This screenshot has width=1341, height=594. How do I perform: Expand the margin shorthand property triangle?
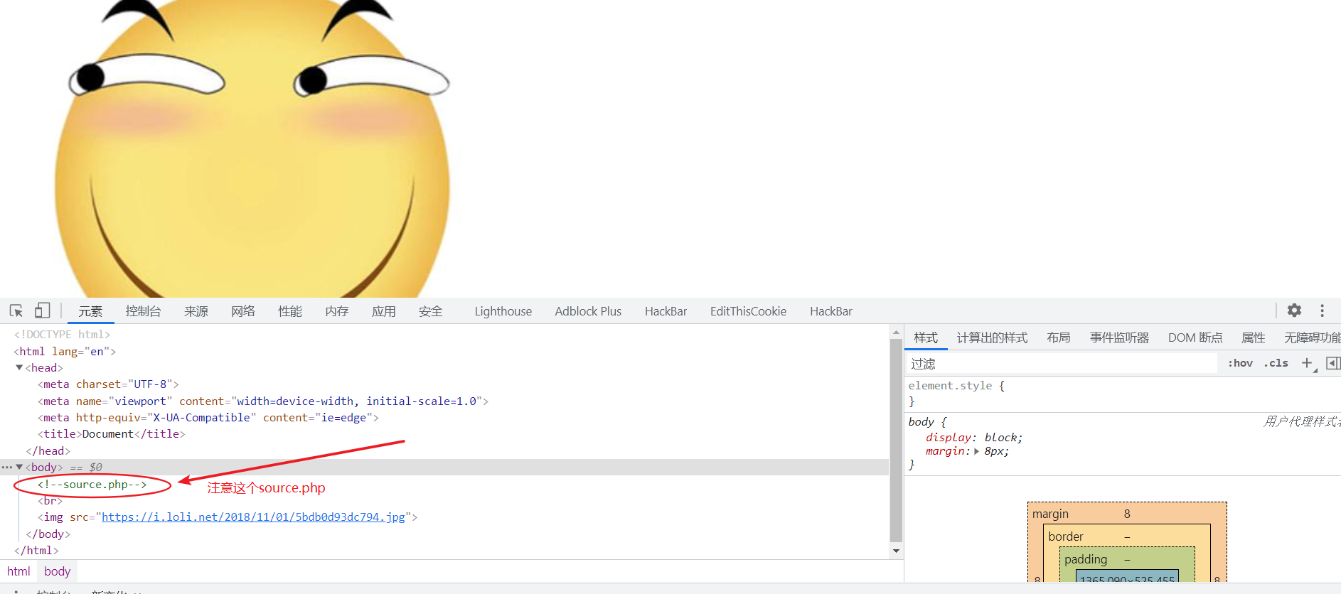tap(976, 451)
